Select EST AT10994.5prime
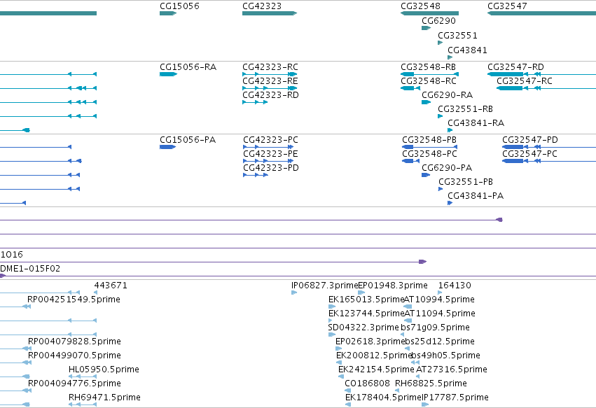Viewport: 596px width, 408px height. [439, 300]
